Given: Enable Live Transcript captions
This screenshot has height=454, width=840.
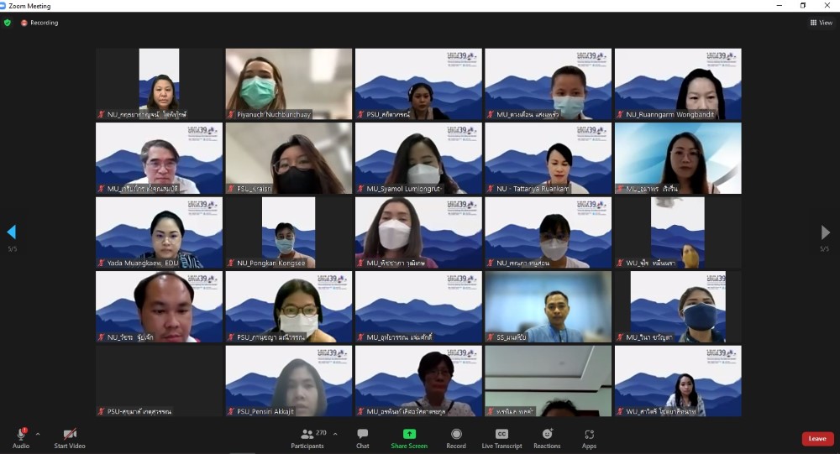Looking at the screenshot, I should 501,435.
